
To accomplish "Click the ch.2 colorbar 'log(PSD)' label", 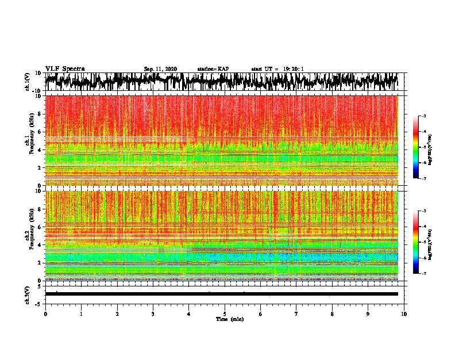I will 430,244.
